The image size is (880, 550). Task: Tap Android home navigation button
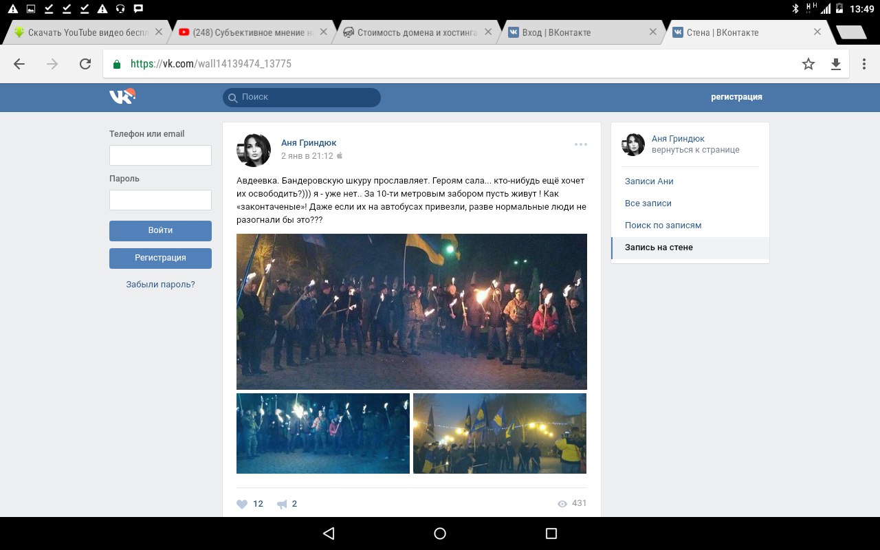(x=440, y=533)
